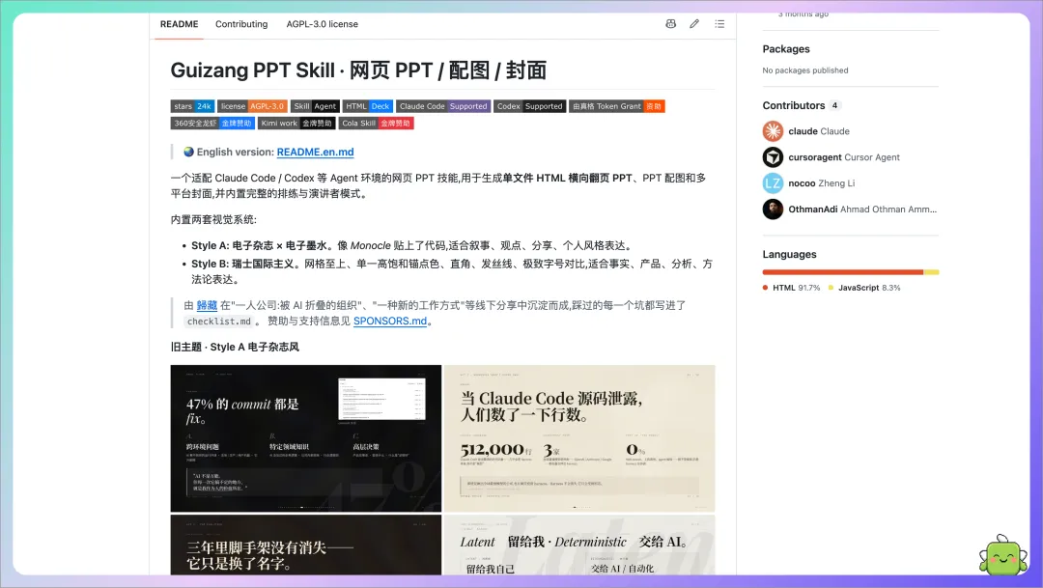Click the JavaScript 8.3% language entry
Image resolution: width=1043 pixels, height=588 pixels.
[864, 288]
